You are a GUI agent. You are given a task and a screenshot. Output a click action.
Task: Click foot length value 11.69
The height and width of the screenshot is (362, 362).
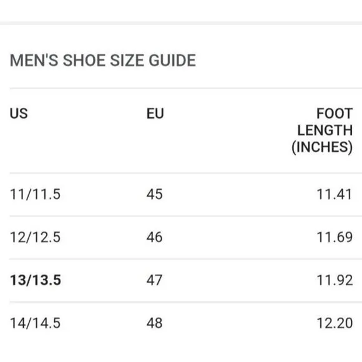[x=335, y=237]
